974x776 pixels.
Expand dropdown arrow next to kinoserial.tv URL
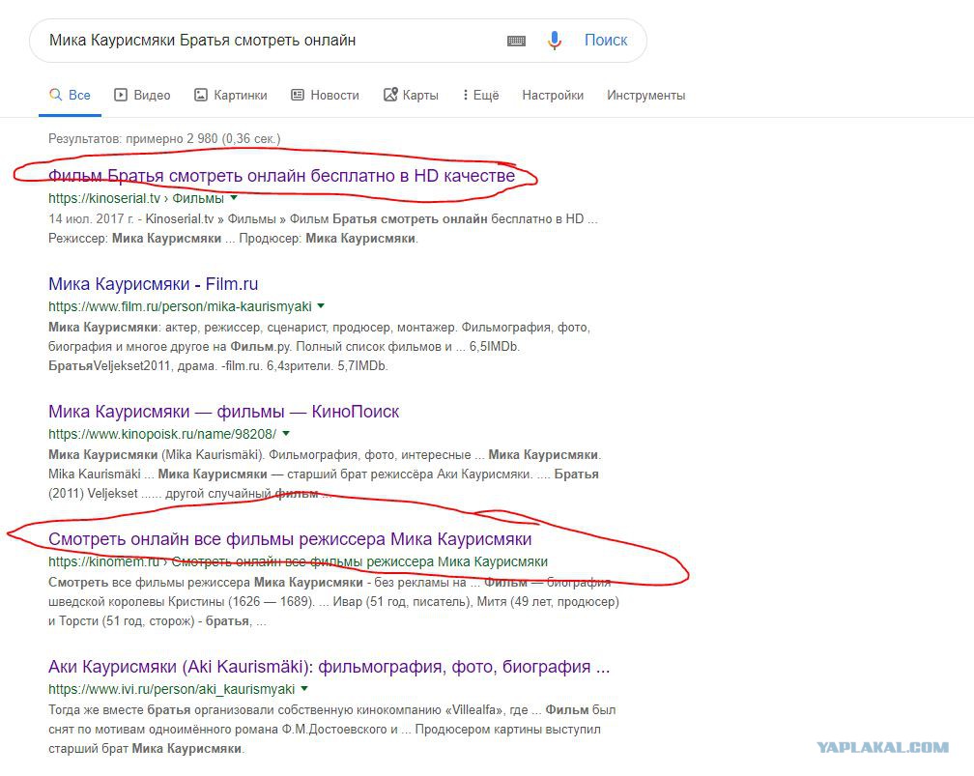[234, 198]
